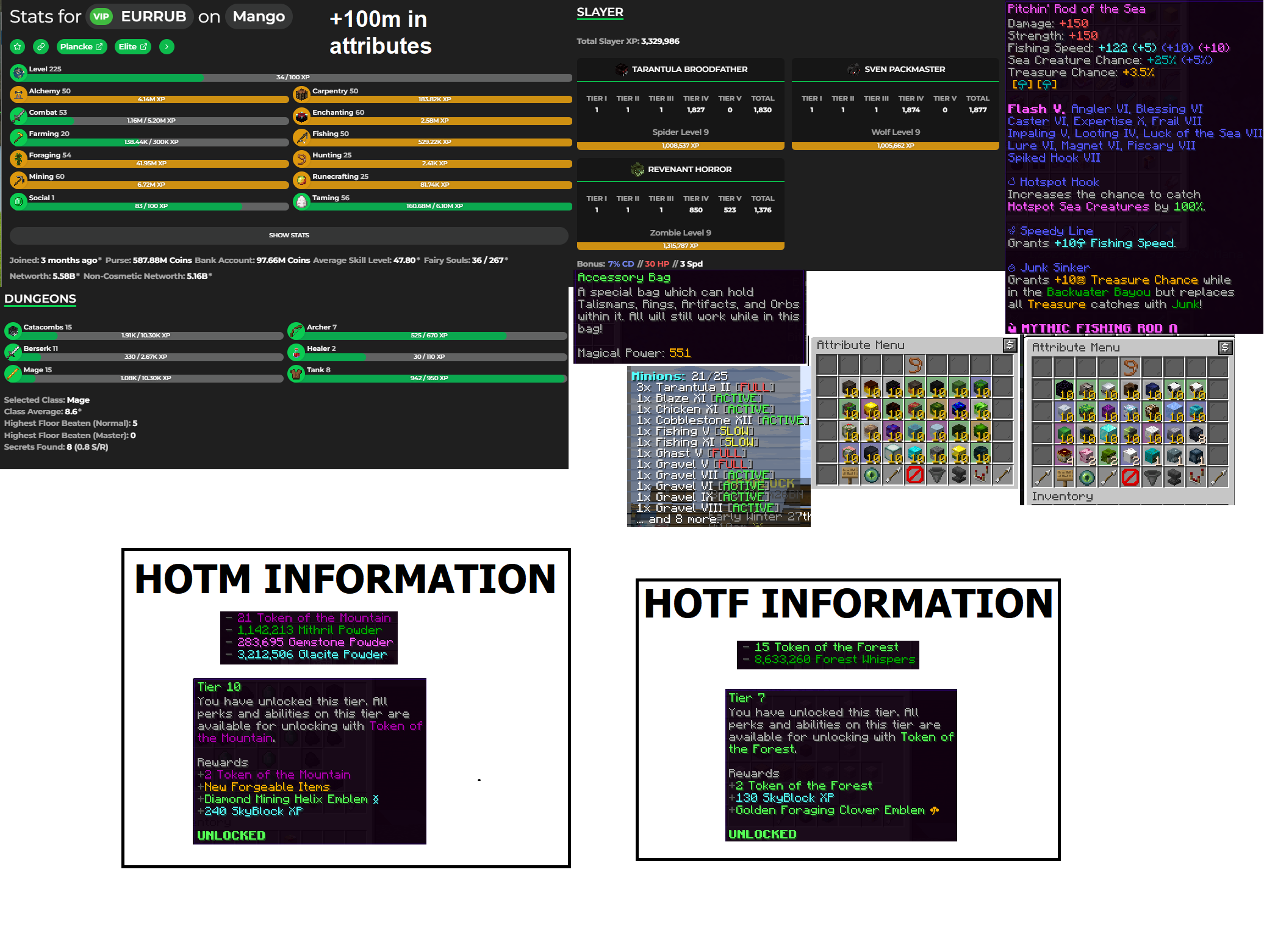Jump to the SLAYER section heading
This screenshot has height=947, width=1264.
[600, 12]
